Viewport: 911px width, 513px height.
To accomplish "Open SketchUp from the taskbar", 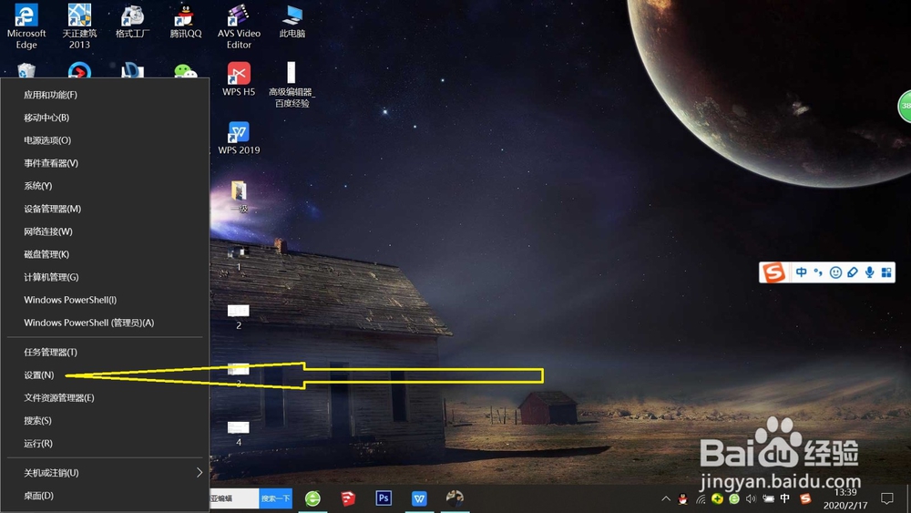I will (x=348, y=498).
